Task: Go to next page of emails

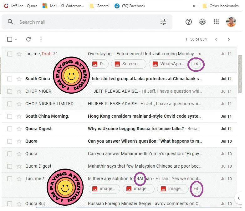Action: 229,39
